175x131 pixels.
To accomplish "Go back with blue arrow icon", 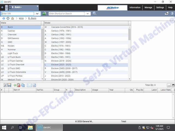I will 4,18.
